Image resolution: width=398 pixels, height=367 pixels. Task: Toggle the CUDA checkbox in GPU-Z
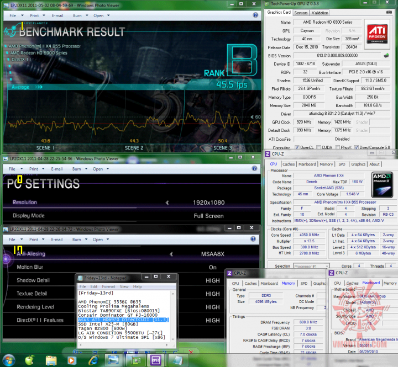point(318,147)
